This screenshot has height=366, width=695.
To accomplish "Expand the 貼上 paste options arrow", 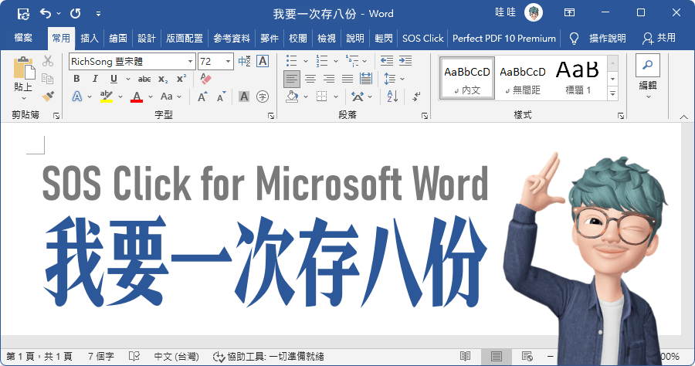I will coord(23,98).
